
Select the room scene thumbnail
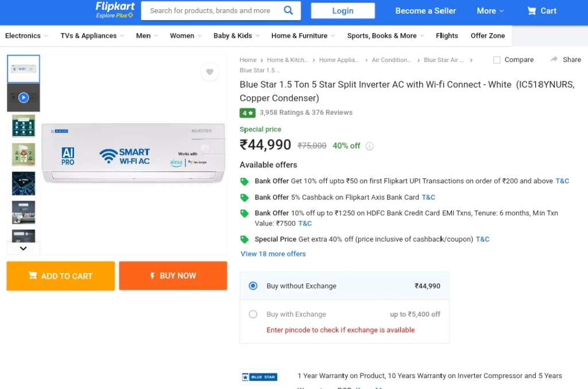click(x=23, y=212)
